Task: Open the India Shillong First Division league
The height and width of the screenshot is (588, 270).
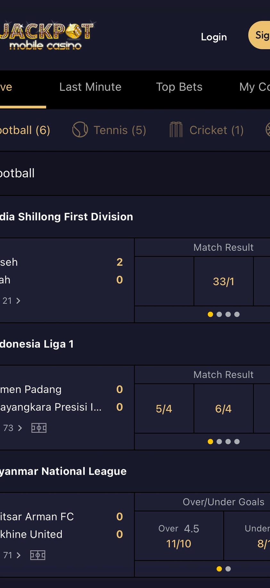Action: [66, 217]
